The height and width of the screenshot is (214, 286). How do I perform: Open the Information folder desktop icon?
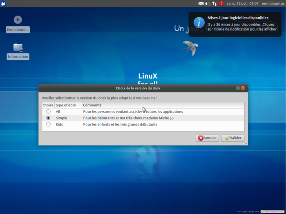pos(18,48)
